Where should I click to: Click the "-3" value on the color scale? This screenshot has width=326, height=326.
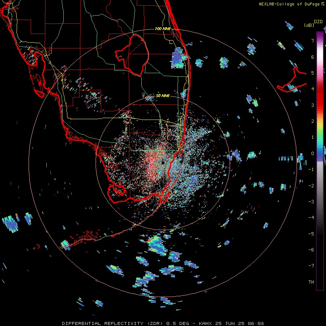point(311,202)
